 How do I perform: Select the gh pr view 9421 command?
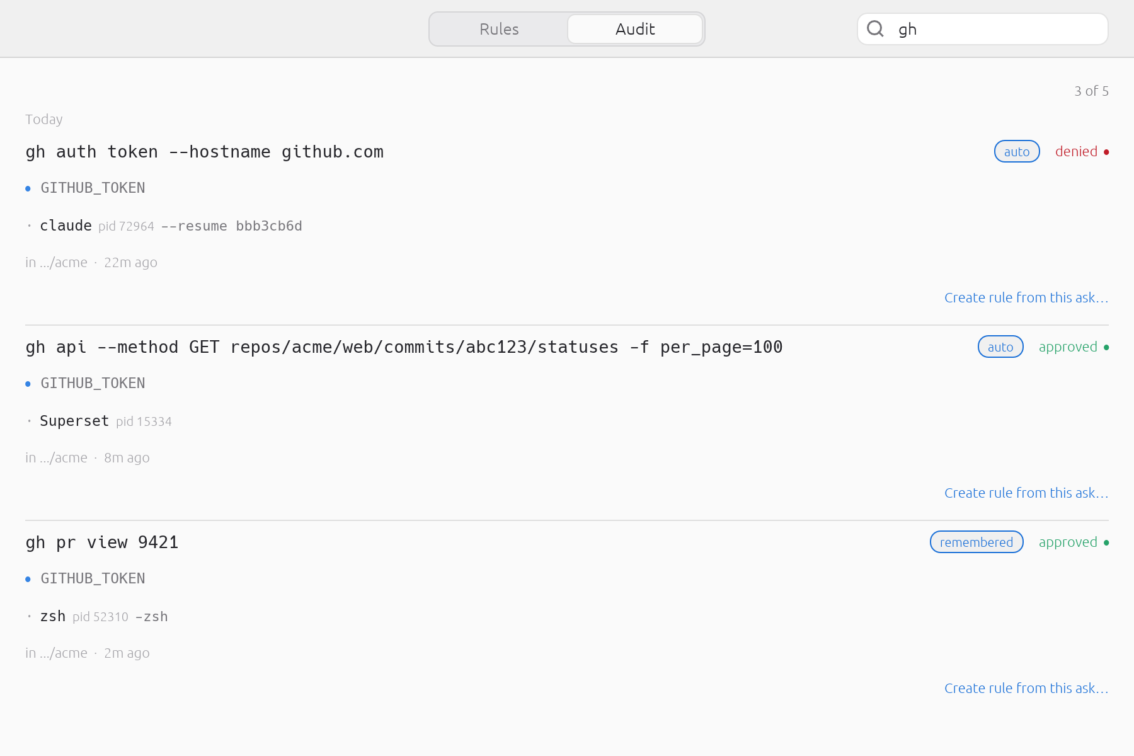[102, 542]
